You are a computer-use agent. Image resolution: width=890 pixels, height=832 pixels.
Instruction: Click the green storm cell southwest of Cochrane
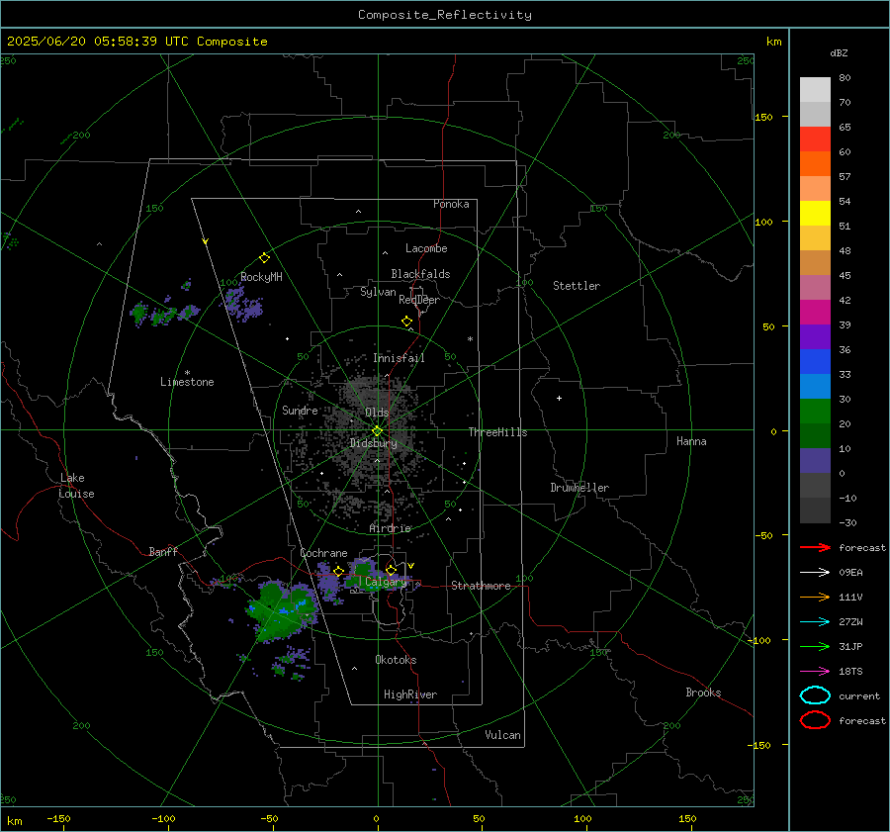pyautogui.click(x=280, y=610)
